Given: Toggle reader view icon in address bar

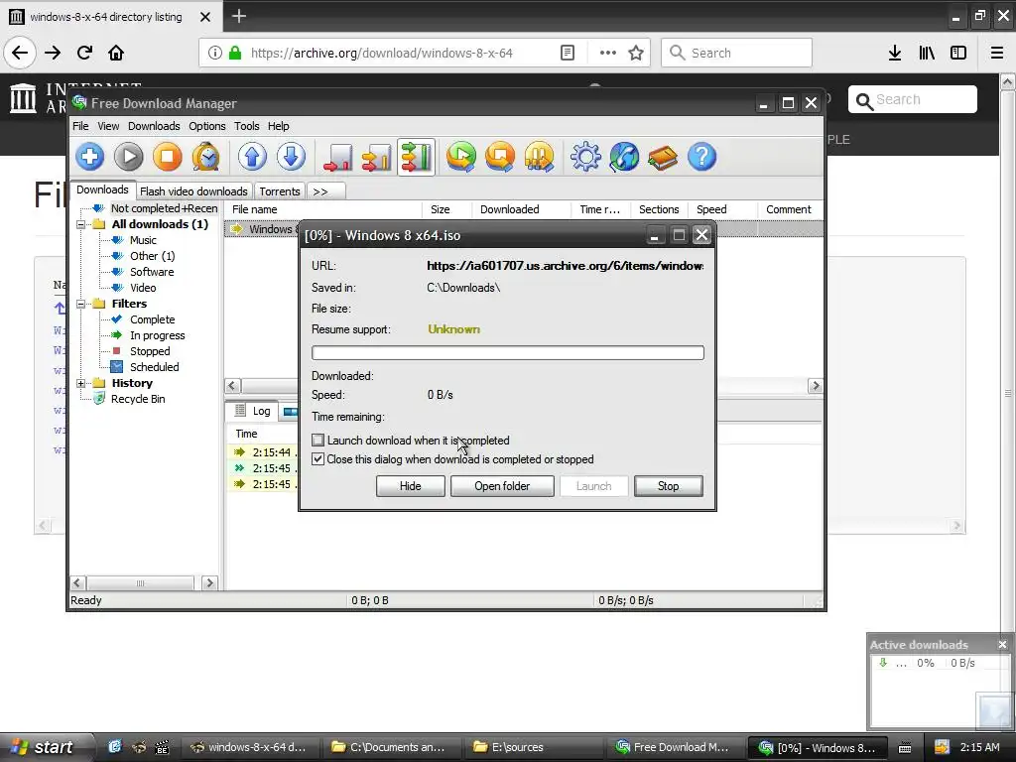Looking at the screenshot, I should click(x=567, y=53).
